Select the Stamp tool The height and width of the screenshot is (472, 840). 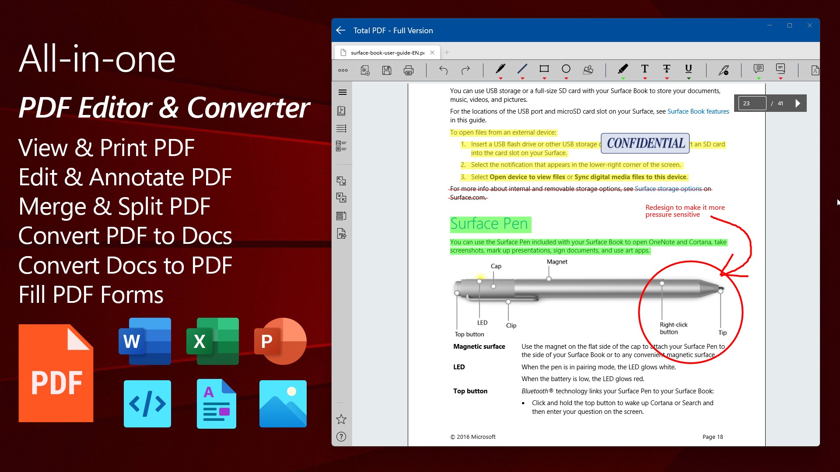coord(588,70)
